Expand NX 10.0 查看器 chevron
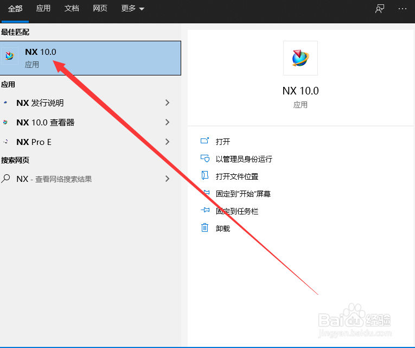The height and width of the screenshot is (348, 415). tap(167, 122)
